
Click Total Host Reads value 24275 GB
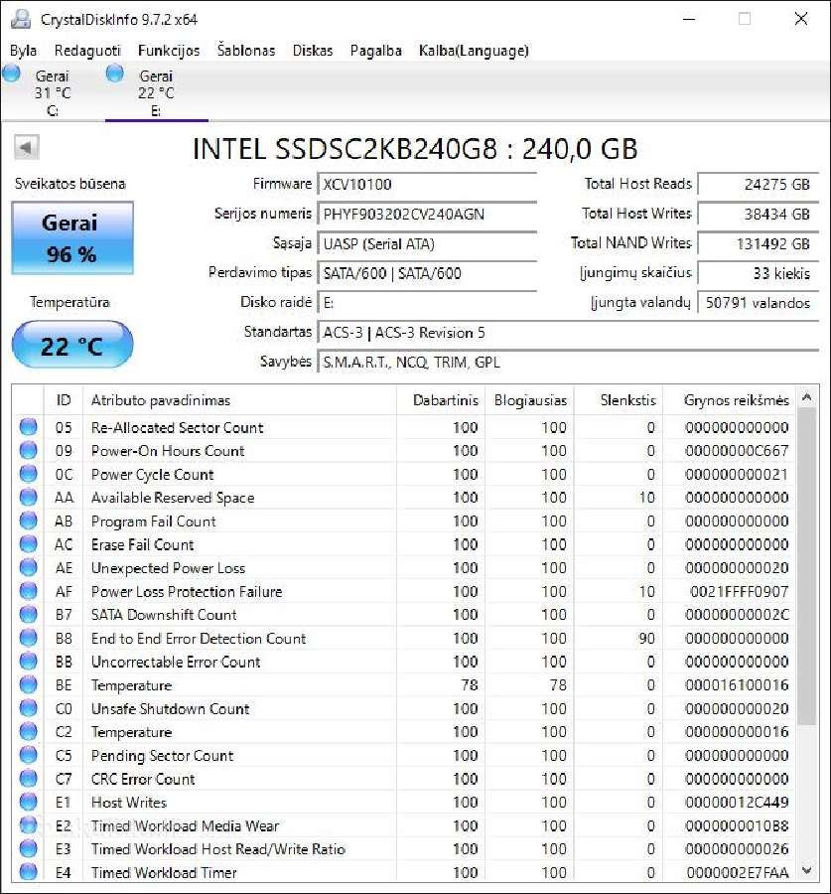pos(759,184)
